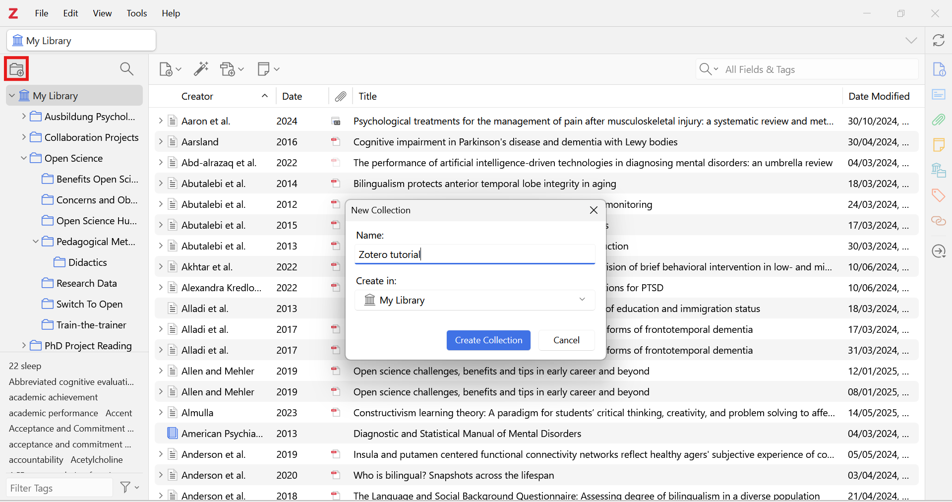This screenshot has height=502, width=952.
Task: Click the Create Collection button
Action: point(488,340)
